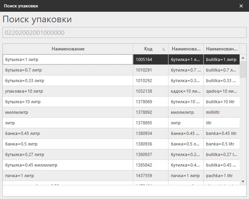
Task: Select the бутылка=0.45 миллилитр row
Action: coord(68,165)
